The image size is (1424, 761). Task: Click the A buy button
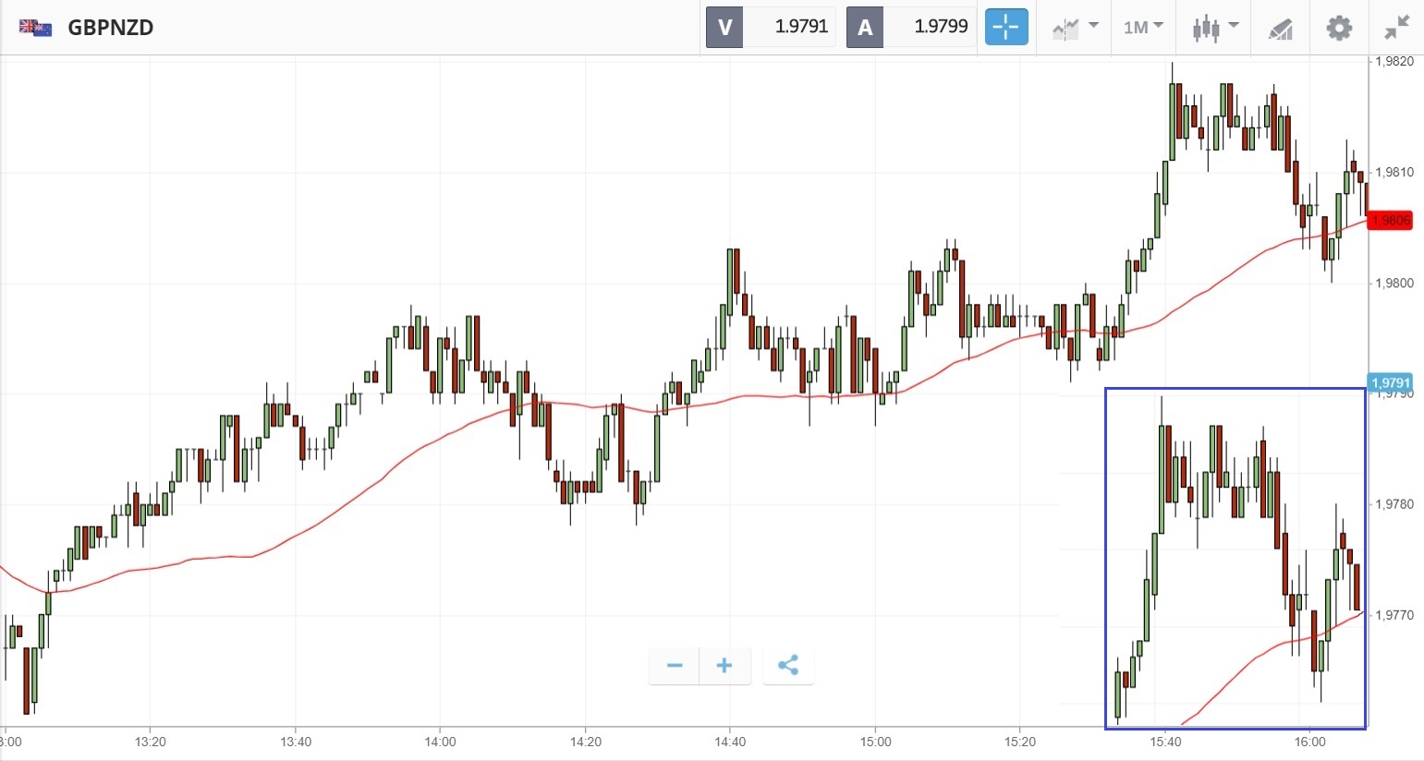(x=865, y=28)
